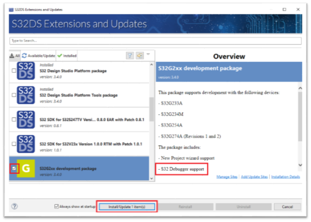Click the yellow G icon of S32G2xx package
The height and width of the screenshot is (222, 311).
coord(26,168)
